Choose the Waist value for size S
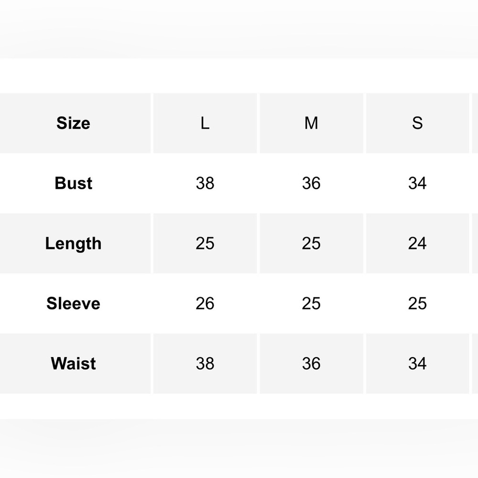This screenshot has width=478, height=478. 417,364
